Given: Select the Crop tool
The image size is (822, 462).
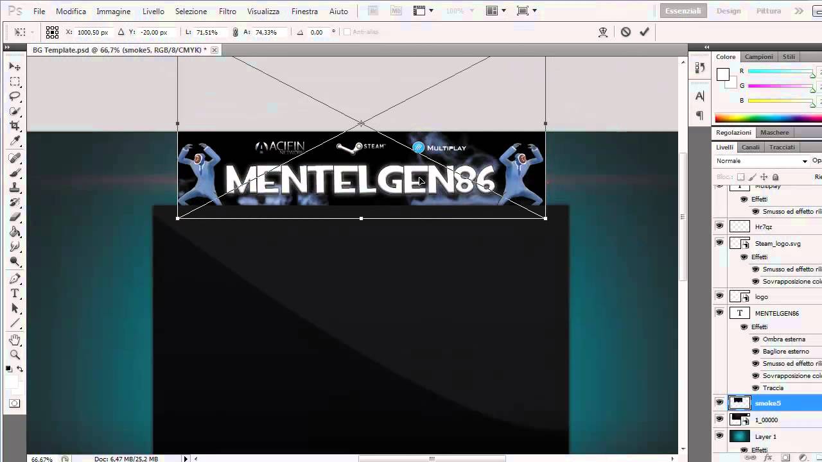Looking at the screenshot, I should coord(15,126).
